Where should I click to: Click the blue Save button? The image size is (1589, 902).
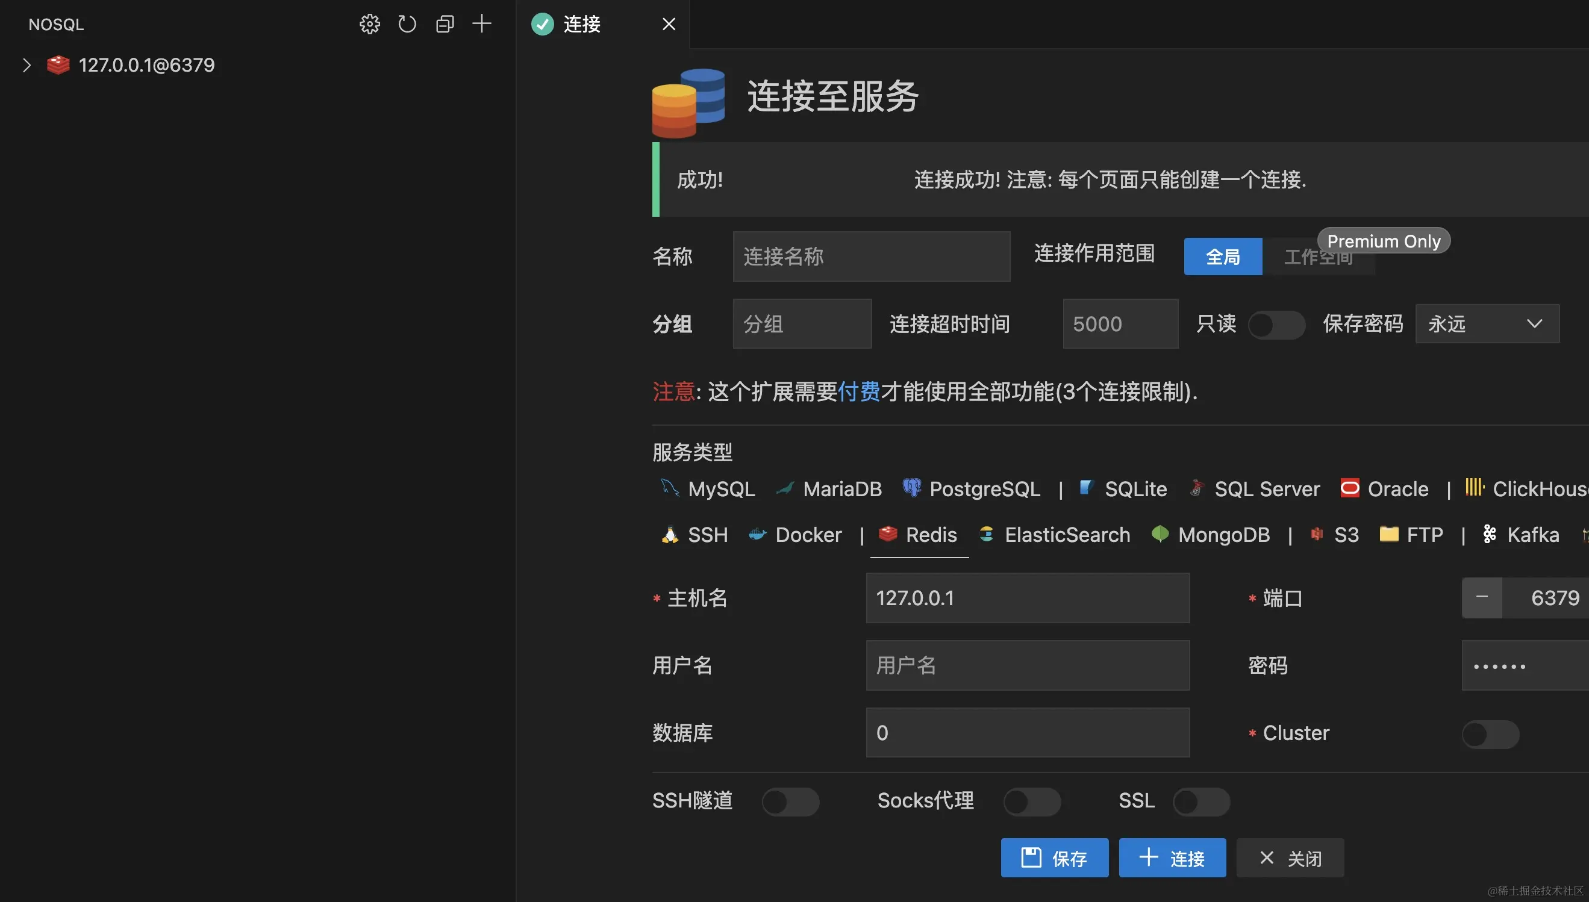pos(1054,858)
